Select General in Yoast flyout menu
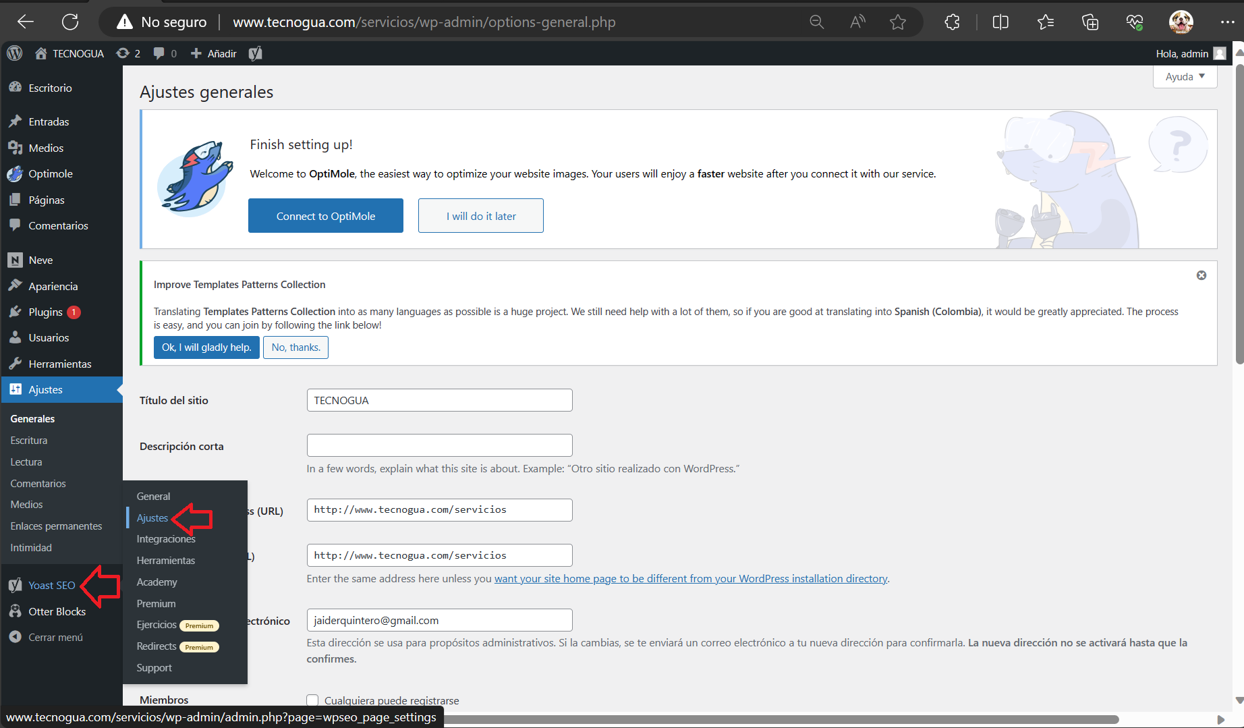The height and width of the screenshot is (728, 1244). 153,496
